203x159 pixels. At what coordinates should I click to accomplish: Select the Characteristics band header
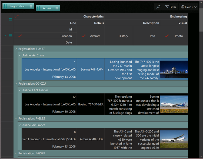click(x=59, y=16)
